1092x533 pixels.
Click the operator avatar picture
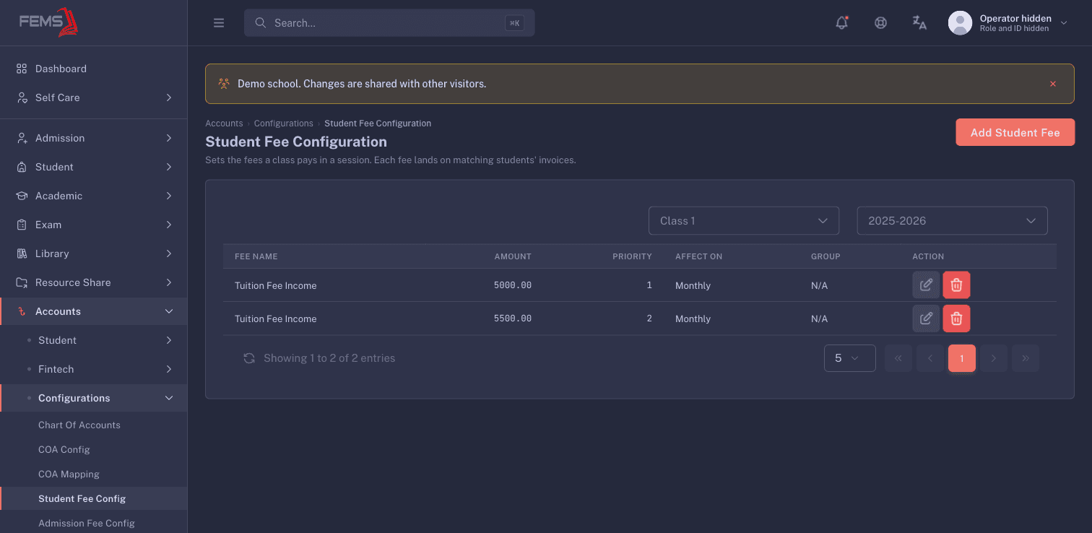[x=960, y=23]
